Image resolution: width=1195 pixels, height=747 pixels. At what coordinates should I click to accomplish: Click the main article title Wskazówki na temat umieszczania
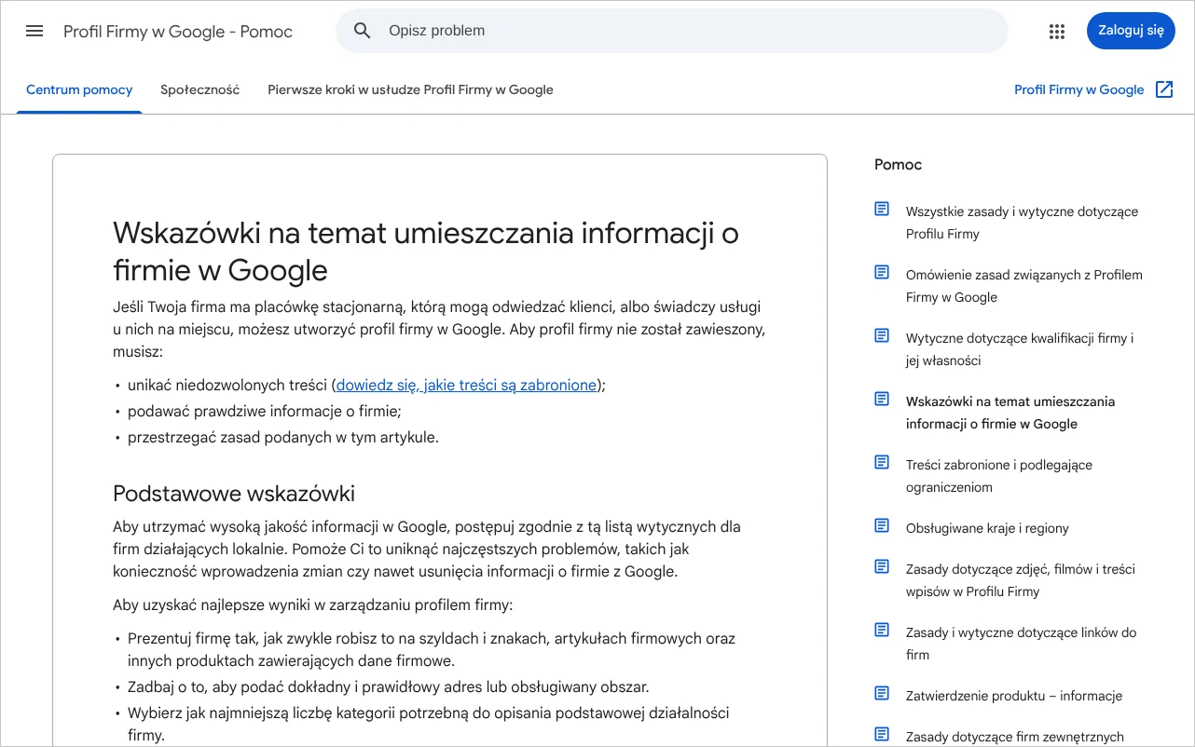(x=426, y=251)
